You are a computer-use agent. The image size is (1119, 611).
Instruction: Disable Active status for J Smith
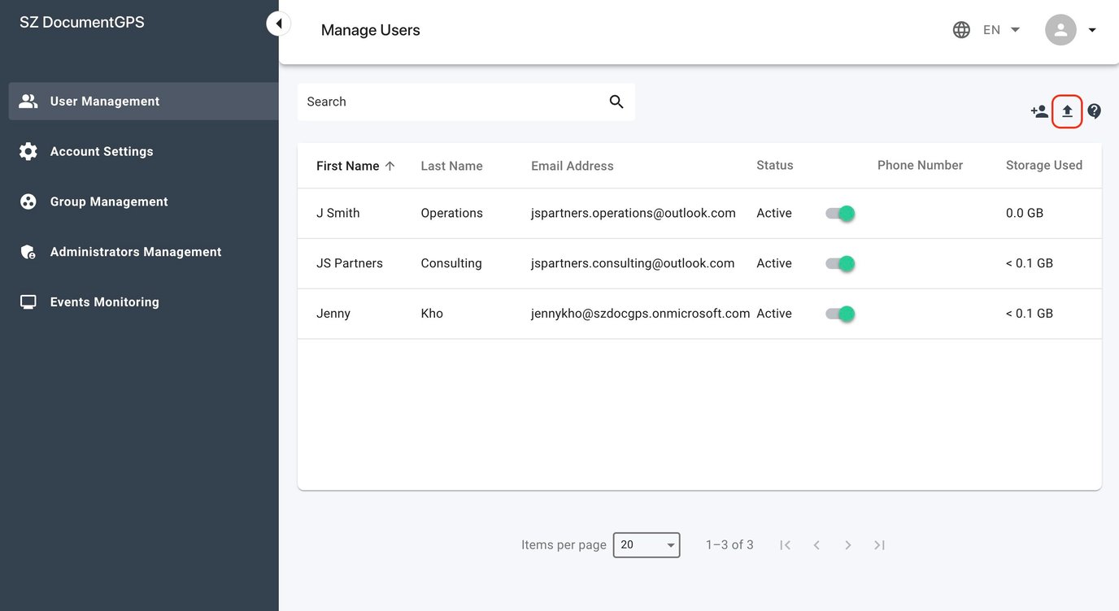click(840, 213)
